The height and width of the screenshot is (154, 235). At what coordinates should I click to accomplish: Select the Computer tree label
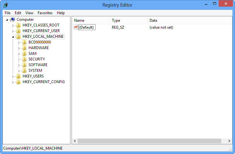coord(25,20)
